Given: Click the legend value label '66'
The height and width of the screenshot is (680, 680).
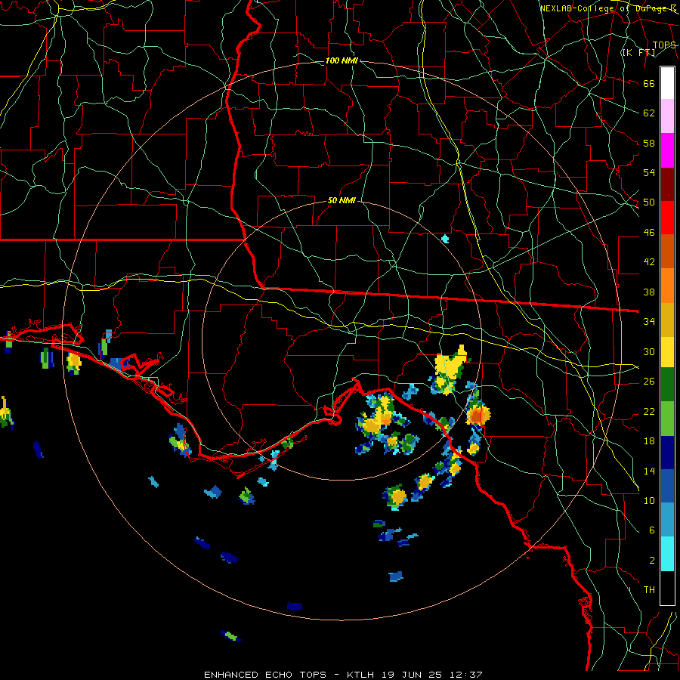Looking at the screenshot, I should (649, 83).
